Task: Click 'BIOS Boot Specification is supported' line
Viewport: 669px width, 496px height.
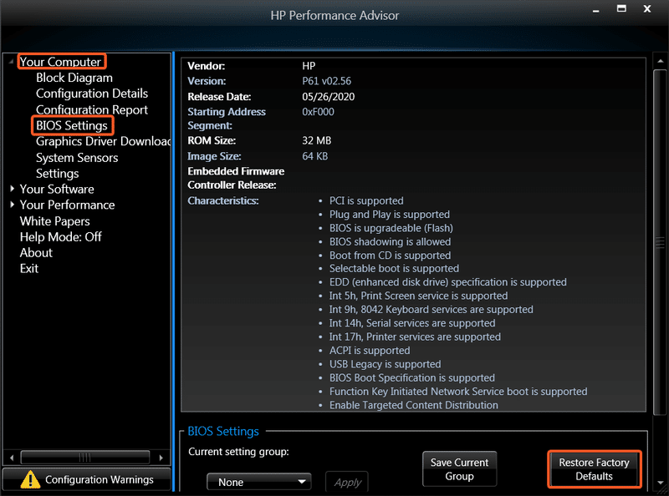Action: click(x=411, y=377)
